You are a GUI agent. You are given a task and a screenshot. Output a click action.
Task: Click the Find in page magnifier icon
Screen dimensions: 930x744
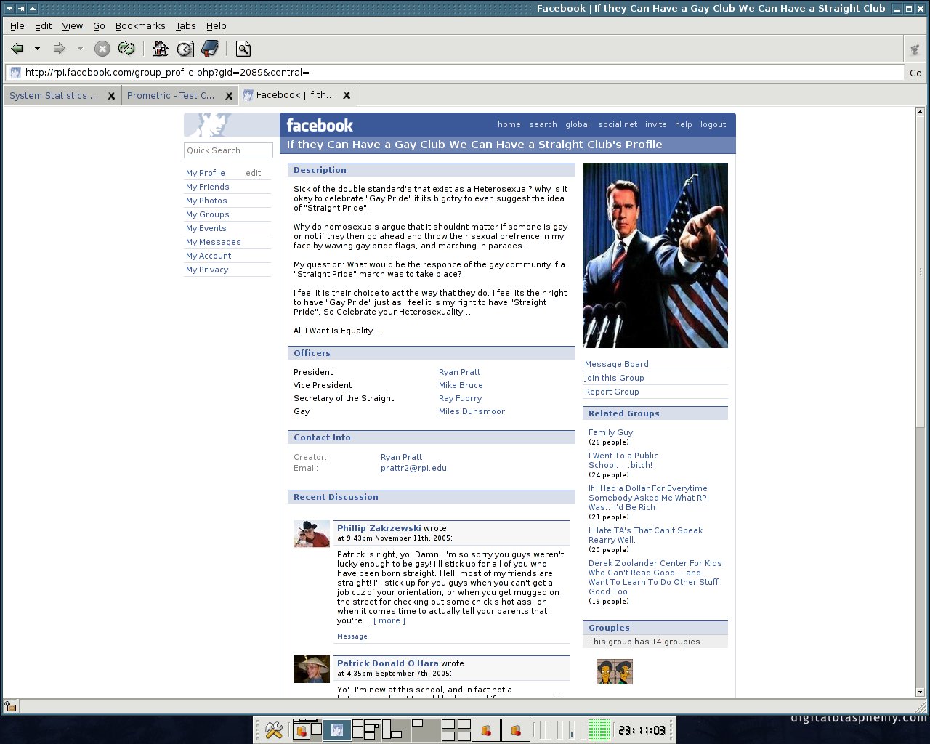click(243, 49)
